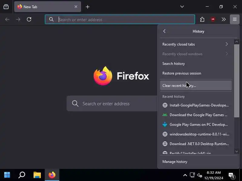Click blue icon beside Google Play Games on PC
The height and width of the screenshot is (181, 242).
tap(165, 125)
